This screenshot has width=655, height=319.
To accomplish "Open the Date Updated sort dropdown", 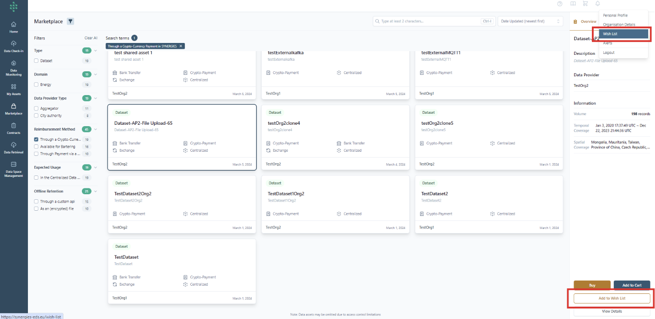I will coord(531,21).
